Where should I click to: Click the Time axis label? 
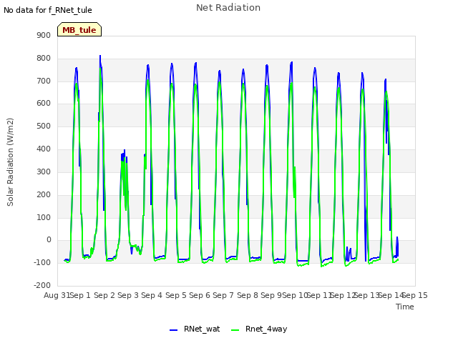click(404, 307)
